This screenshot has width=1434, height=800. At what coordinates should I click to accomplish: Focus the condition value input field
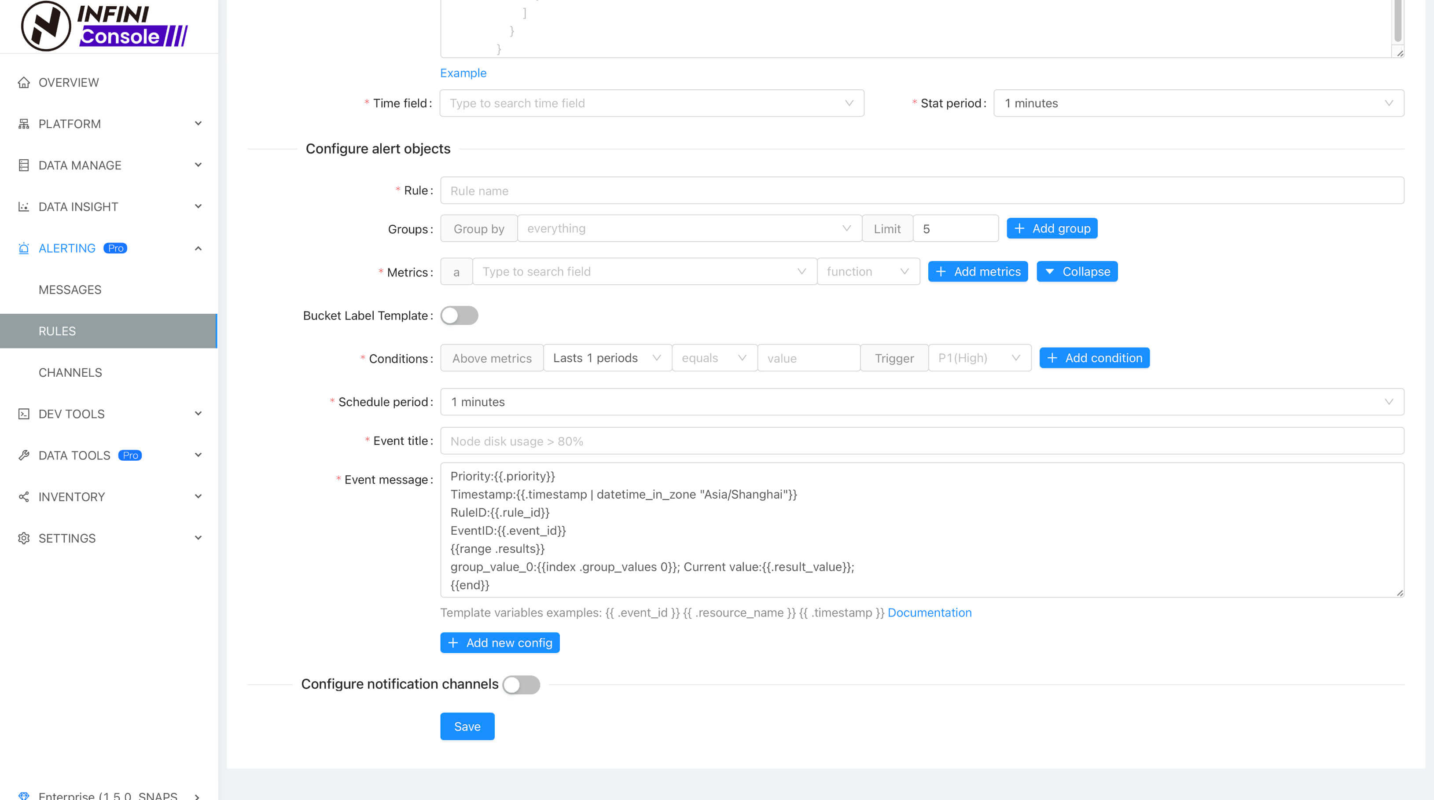pyautogui.click(x=809, y=358)
